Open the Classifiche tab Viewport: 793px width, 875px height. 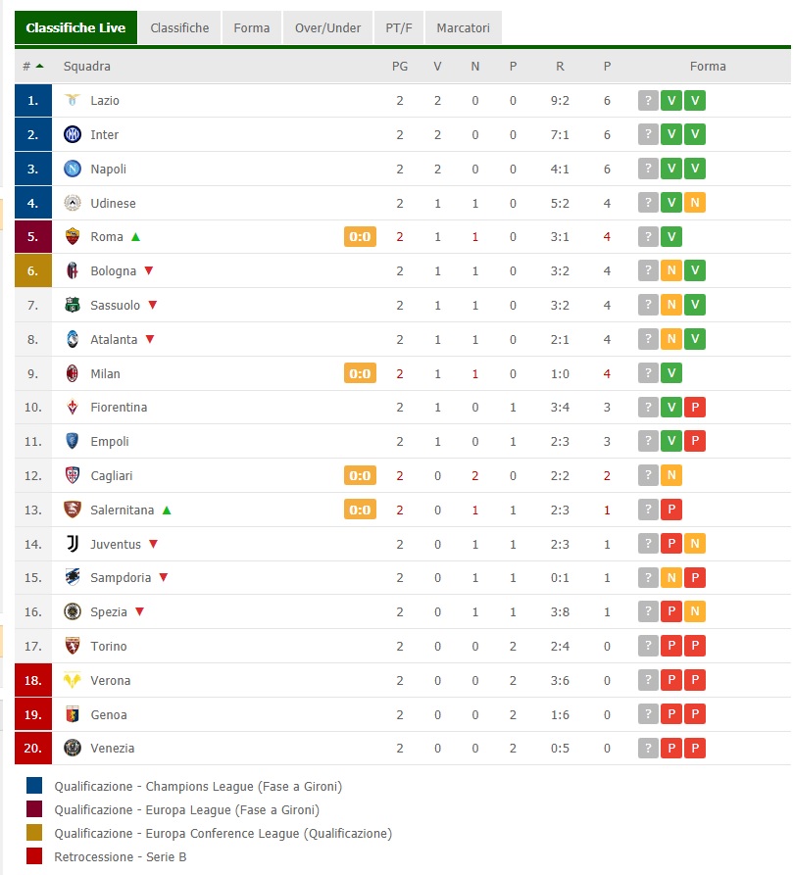pyautogui.click(x=179, y=28)
